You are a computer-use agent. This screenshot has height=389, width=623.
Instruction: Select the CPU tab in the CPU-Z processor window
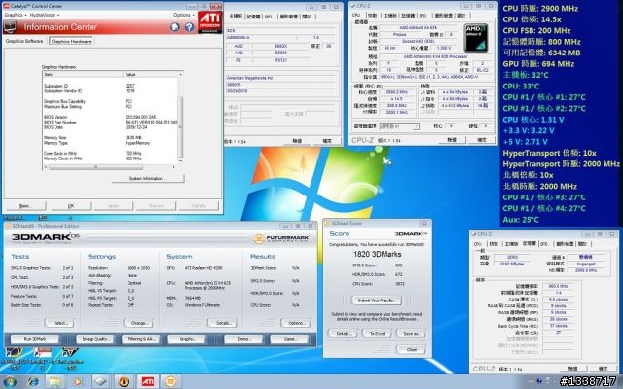[x=356, y=16]
